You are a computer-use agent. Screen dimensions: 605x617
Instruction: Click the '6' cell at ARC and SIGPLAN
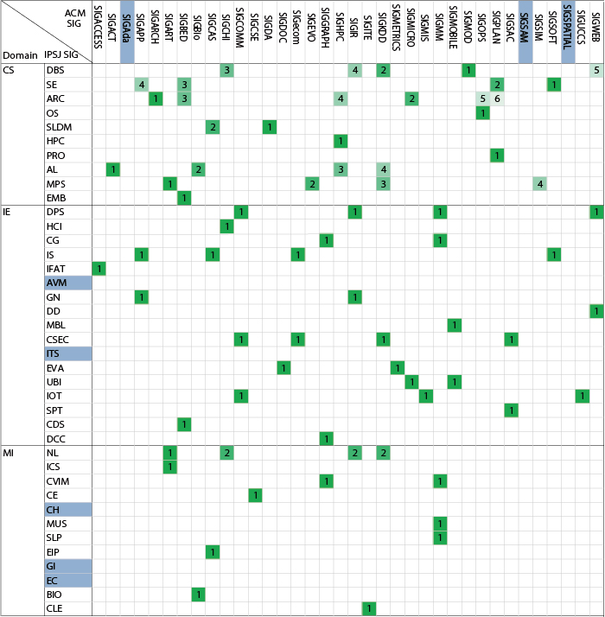pos(497,99)
